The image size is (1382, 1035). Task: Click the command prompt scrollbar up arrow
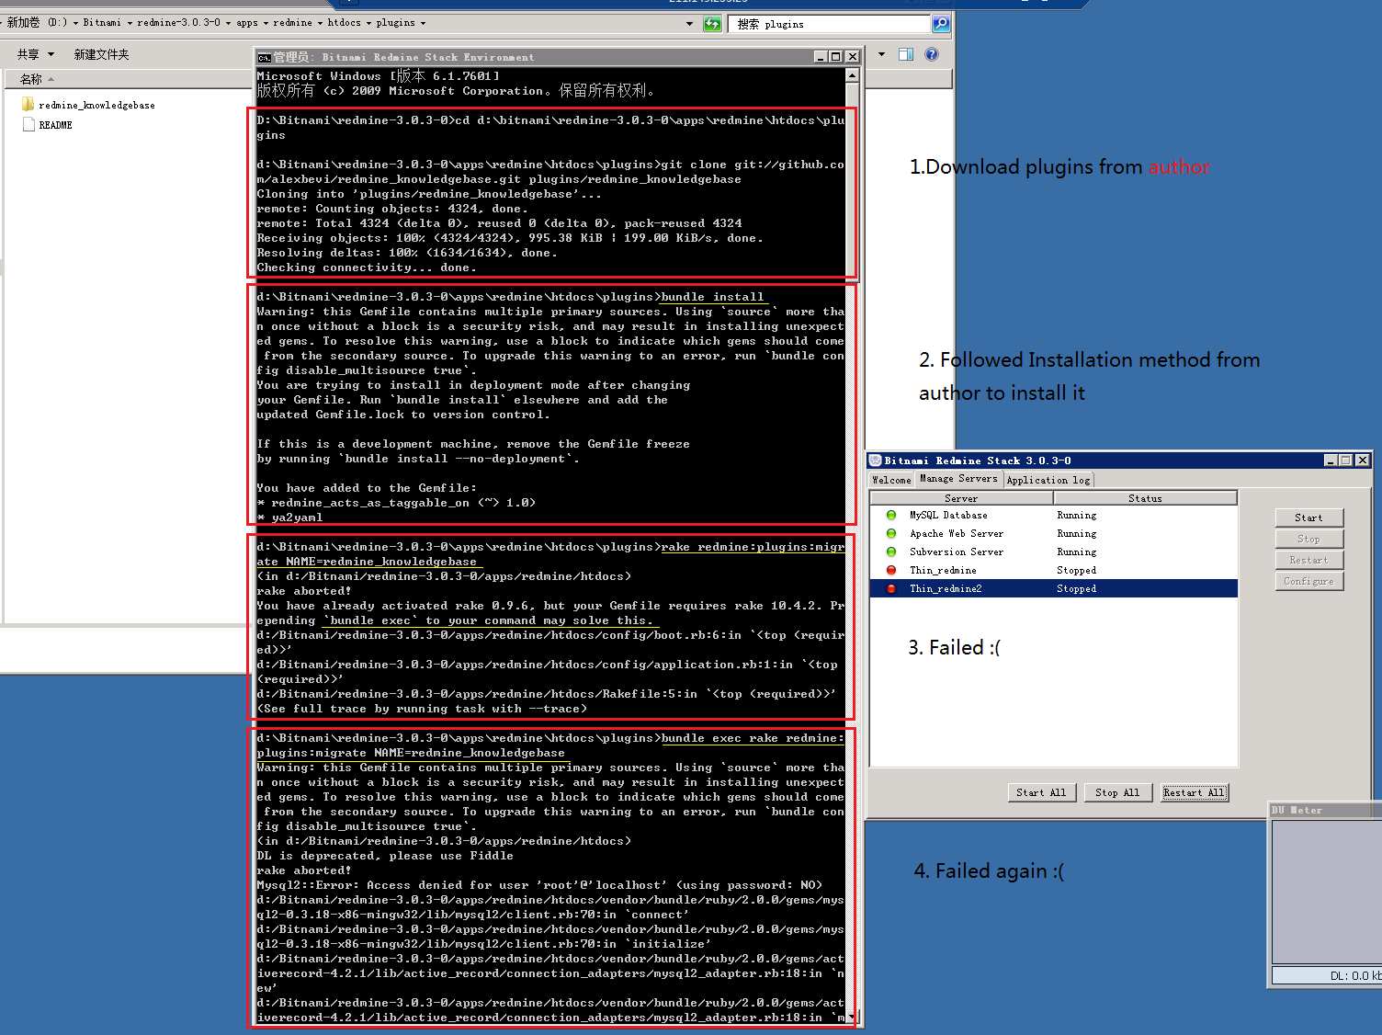coord(852,76)
